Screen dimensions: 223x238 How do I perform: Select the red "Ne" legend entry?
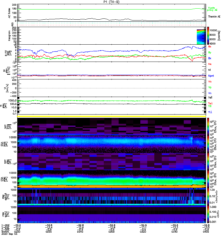coord(210,64)
